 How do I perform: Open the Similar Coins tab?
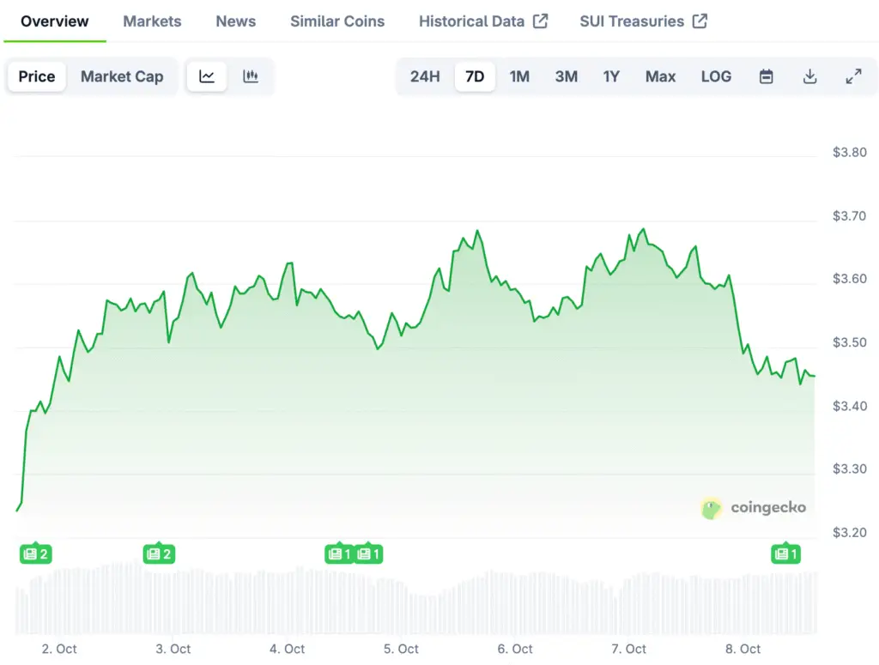click(x=337, y=21)
